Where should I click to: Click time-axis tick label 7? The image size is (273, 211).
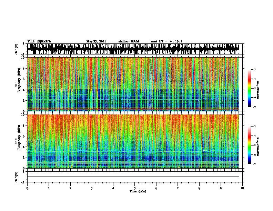pos(178,188)
